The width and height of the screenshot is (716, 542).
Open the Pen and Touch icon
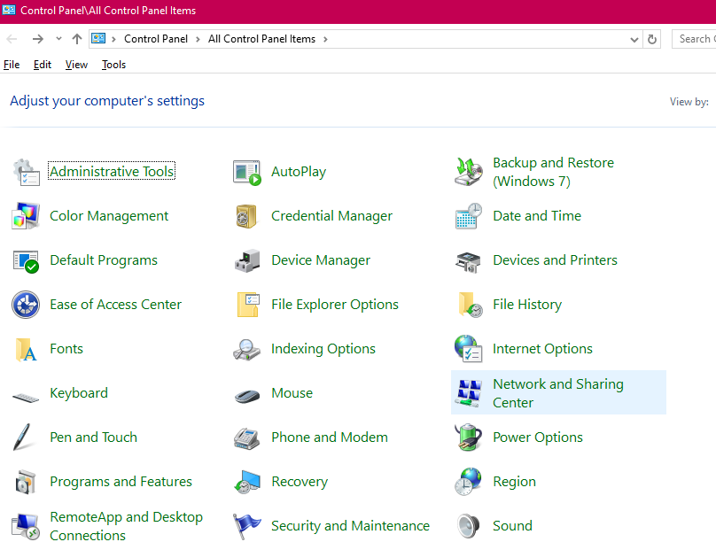point(22,437)
